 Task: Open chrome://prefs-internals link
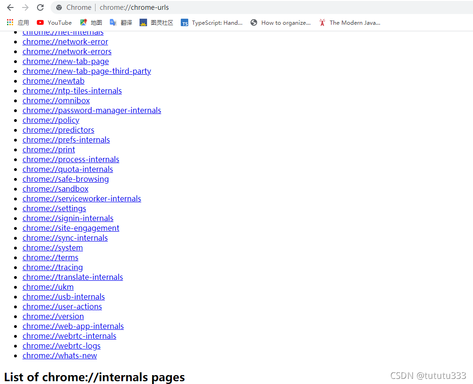[x=66, y=140]
